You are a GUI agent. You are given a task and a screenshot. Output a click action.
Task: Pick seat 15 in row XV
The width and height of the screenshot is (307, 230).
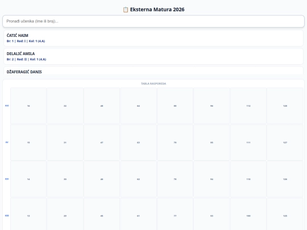(x=28, y=143)
